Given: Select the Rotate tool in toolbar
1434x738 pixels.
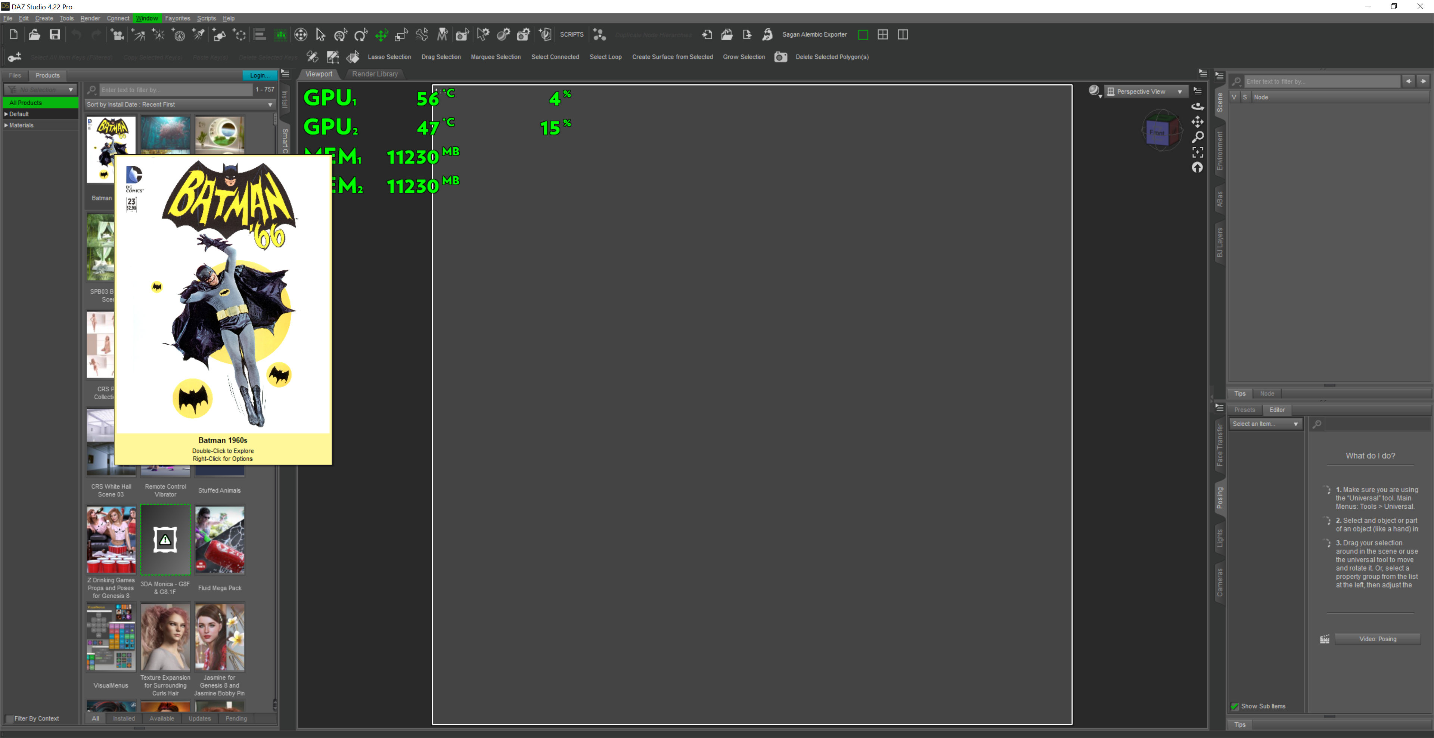Looking at the screenshot, I should click(361, 35).
